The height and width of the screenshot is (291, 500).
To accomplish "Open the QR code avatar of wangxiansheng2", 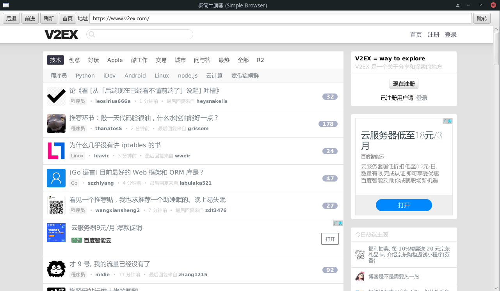I will click(x=56, y=205).
